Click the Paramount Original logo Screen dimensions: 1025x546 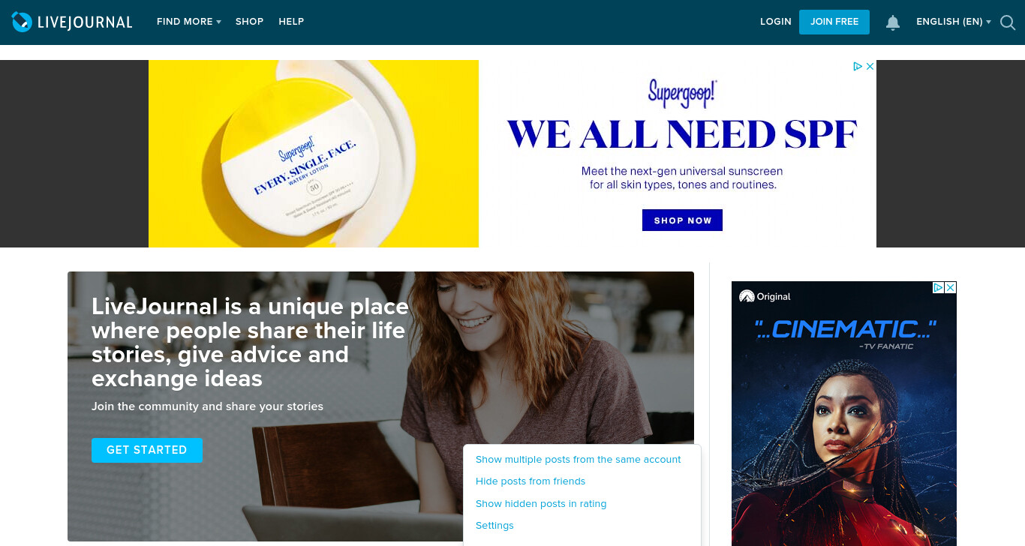tap(765, 296)
